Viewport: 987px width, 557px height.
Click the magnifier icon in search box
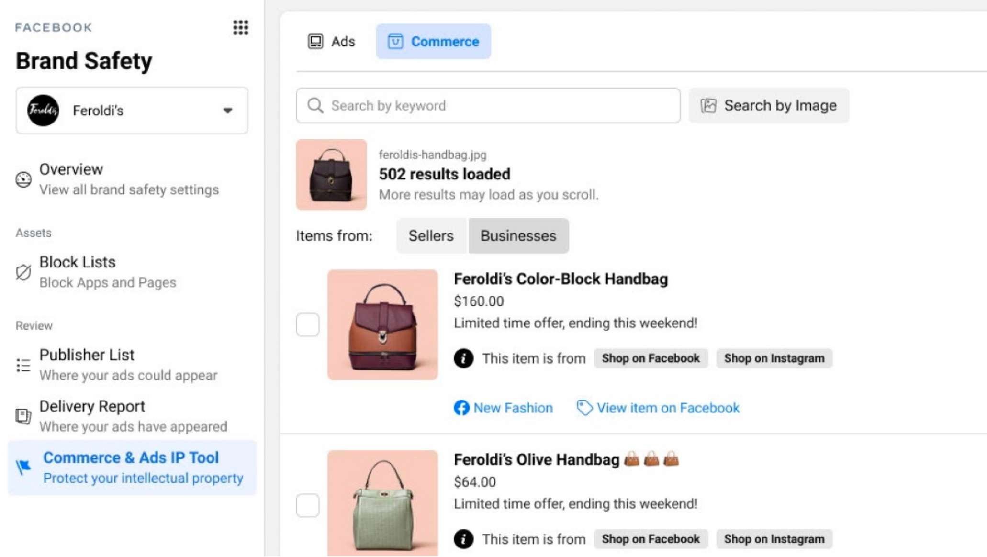pyautogui.click(x=315, y=105)
